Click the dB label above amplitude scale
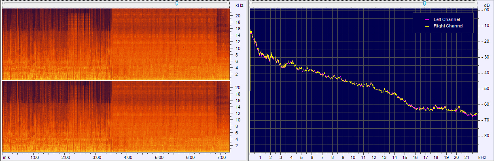The height and width of the screenshot is (161, 494). [x=486, y=5]
